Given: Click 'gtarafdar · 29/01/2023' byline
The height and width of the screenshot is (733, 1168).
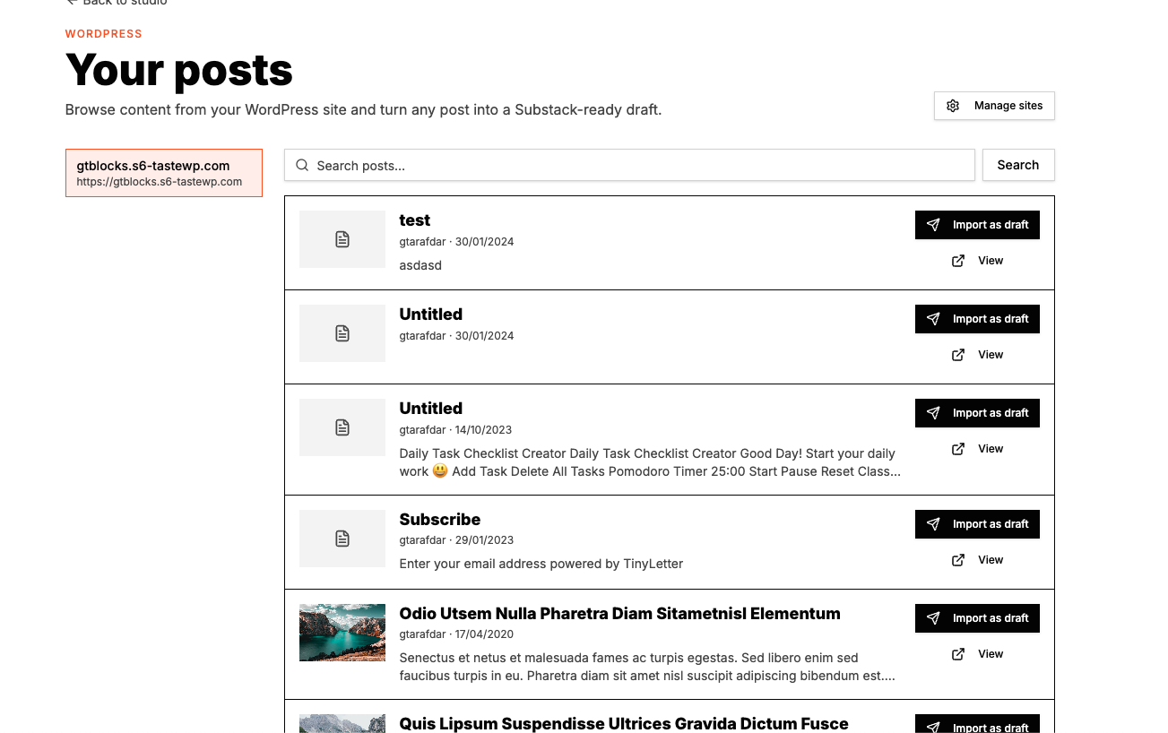Looking at the screenshot, I should coord(456,540).
